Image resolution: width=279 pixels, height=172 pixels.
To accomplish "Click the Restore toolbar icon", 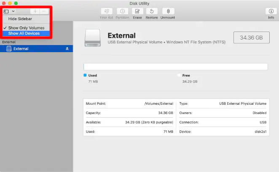I will click(x=152, y=11).
